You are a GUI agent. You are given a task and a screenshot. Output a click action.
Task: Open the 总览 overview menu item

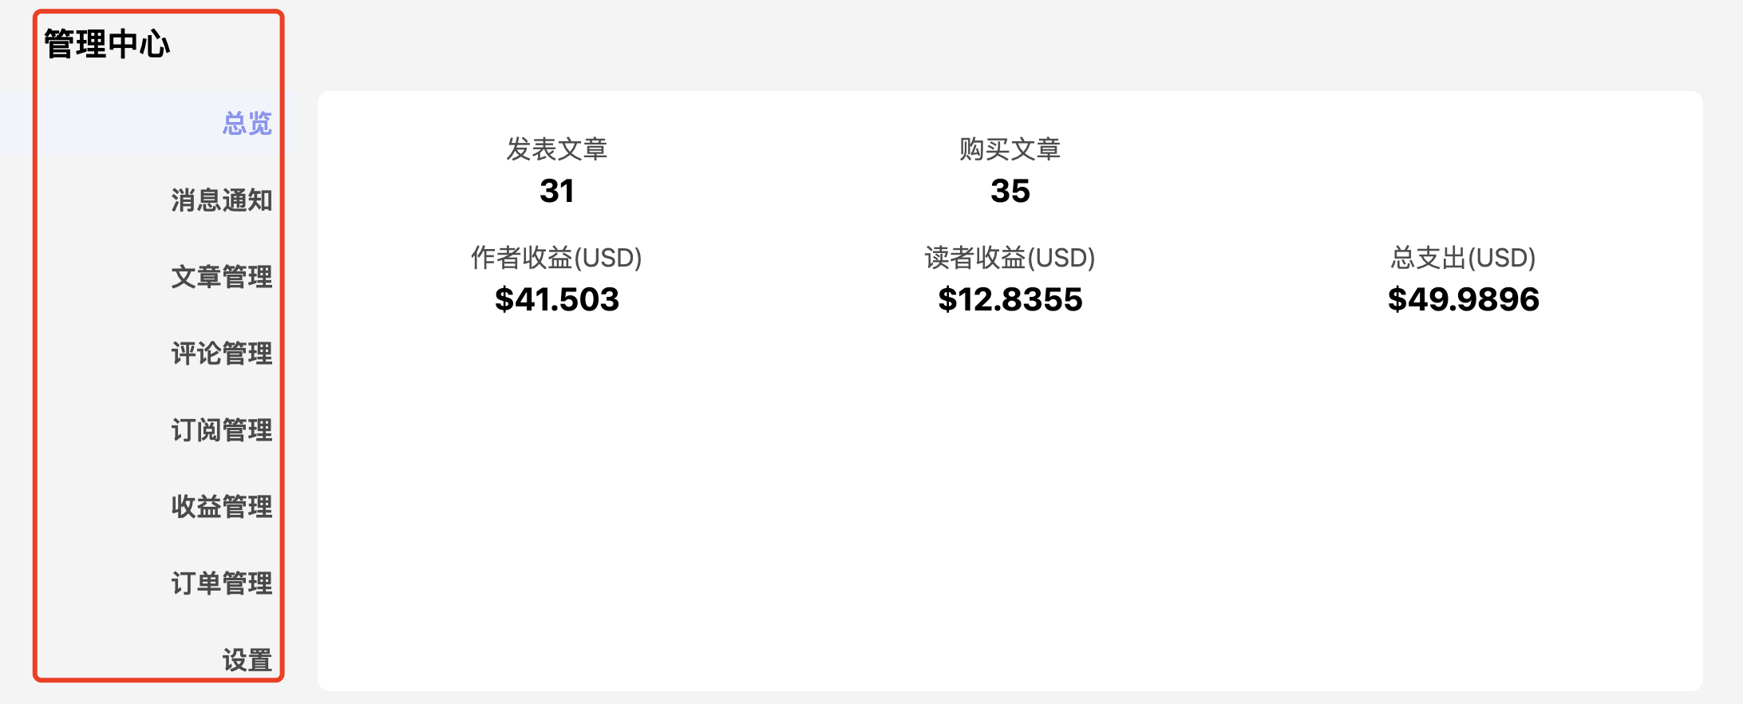pos(247,124)
